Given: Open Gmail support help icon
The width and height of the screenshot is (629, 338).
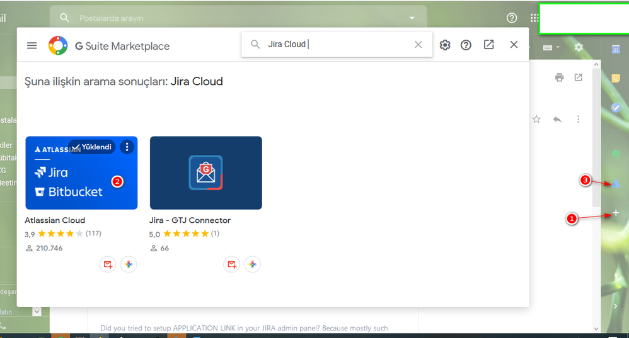Looking at the screenshot, I should (x=512, y=18).
